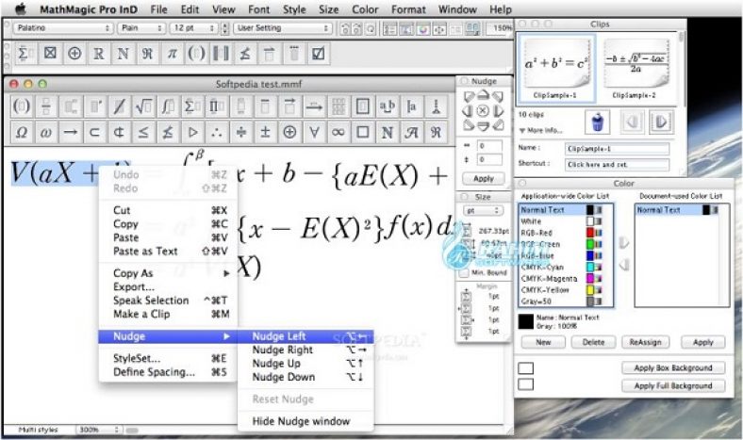Select the therefore dots symbol palette
The height and width of the screenshot is (440, 743).
(x=217, y=132)
